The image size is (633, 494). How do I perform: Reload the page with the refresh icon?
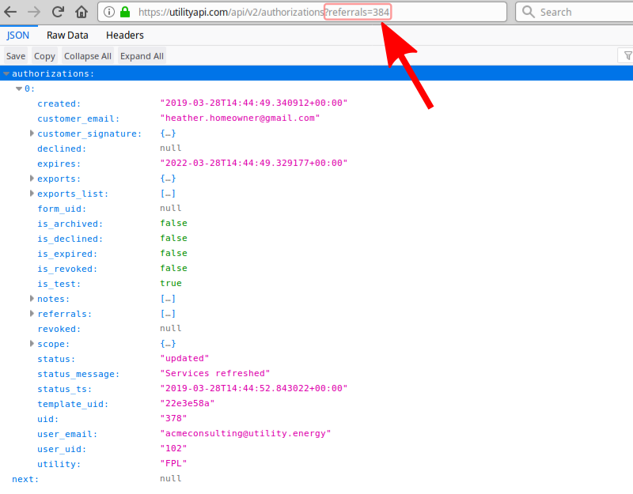point(58,11)
